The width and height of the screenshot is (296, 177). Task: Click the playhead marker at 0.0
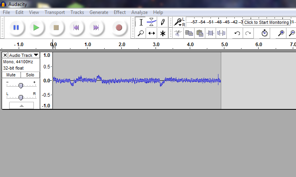(x=54, y=47)
